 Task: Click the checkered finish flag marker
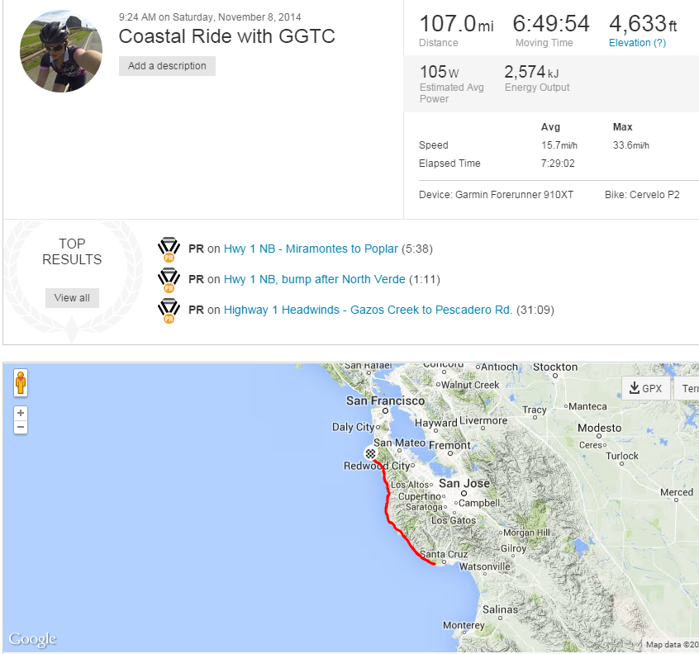371,453
